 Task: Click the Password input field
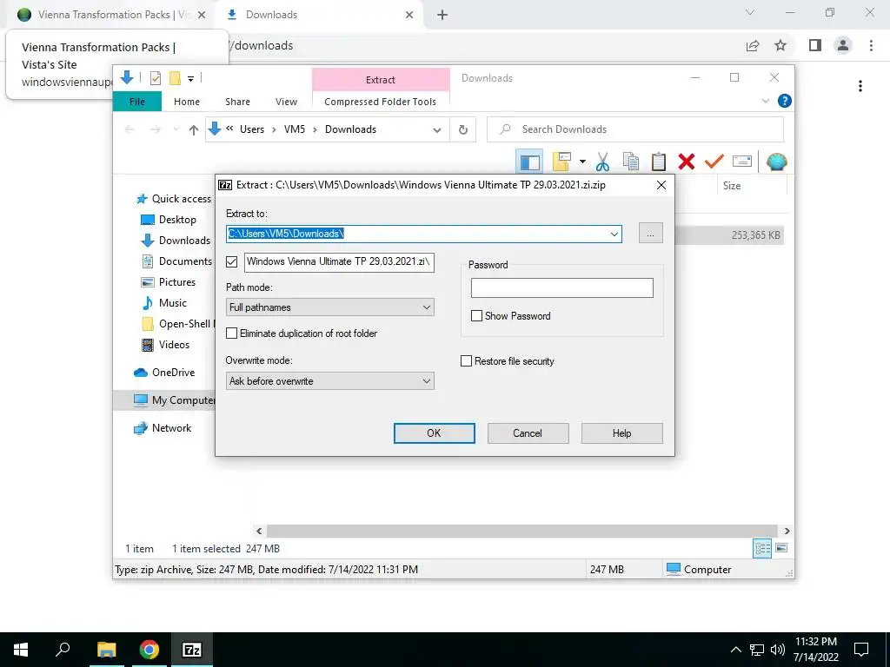tap(562, 287)
